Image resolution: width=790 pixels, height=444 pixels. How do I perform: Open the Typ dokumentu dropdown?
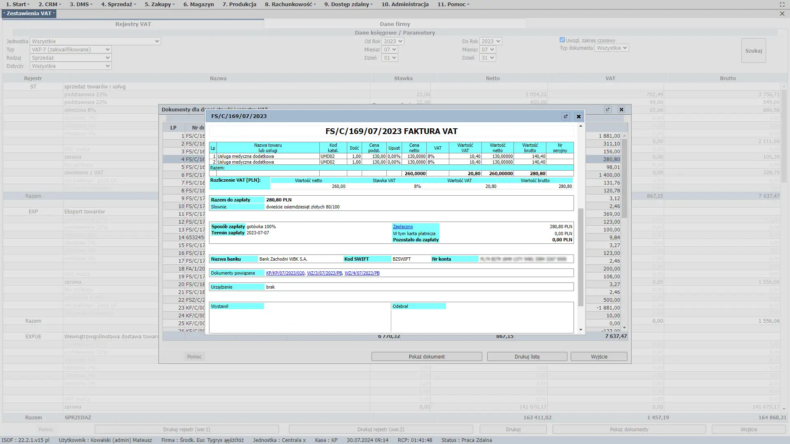(x=611, y=48)
